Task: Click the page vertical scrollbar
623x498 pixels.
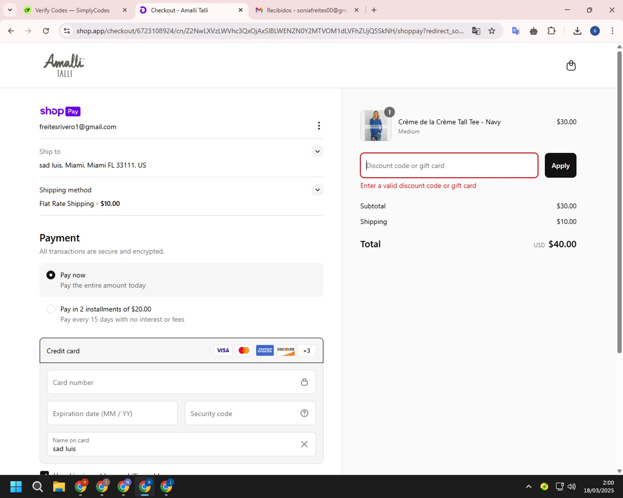Action: [619, 202]
